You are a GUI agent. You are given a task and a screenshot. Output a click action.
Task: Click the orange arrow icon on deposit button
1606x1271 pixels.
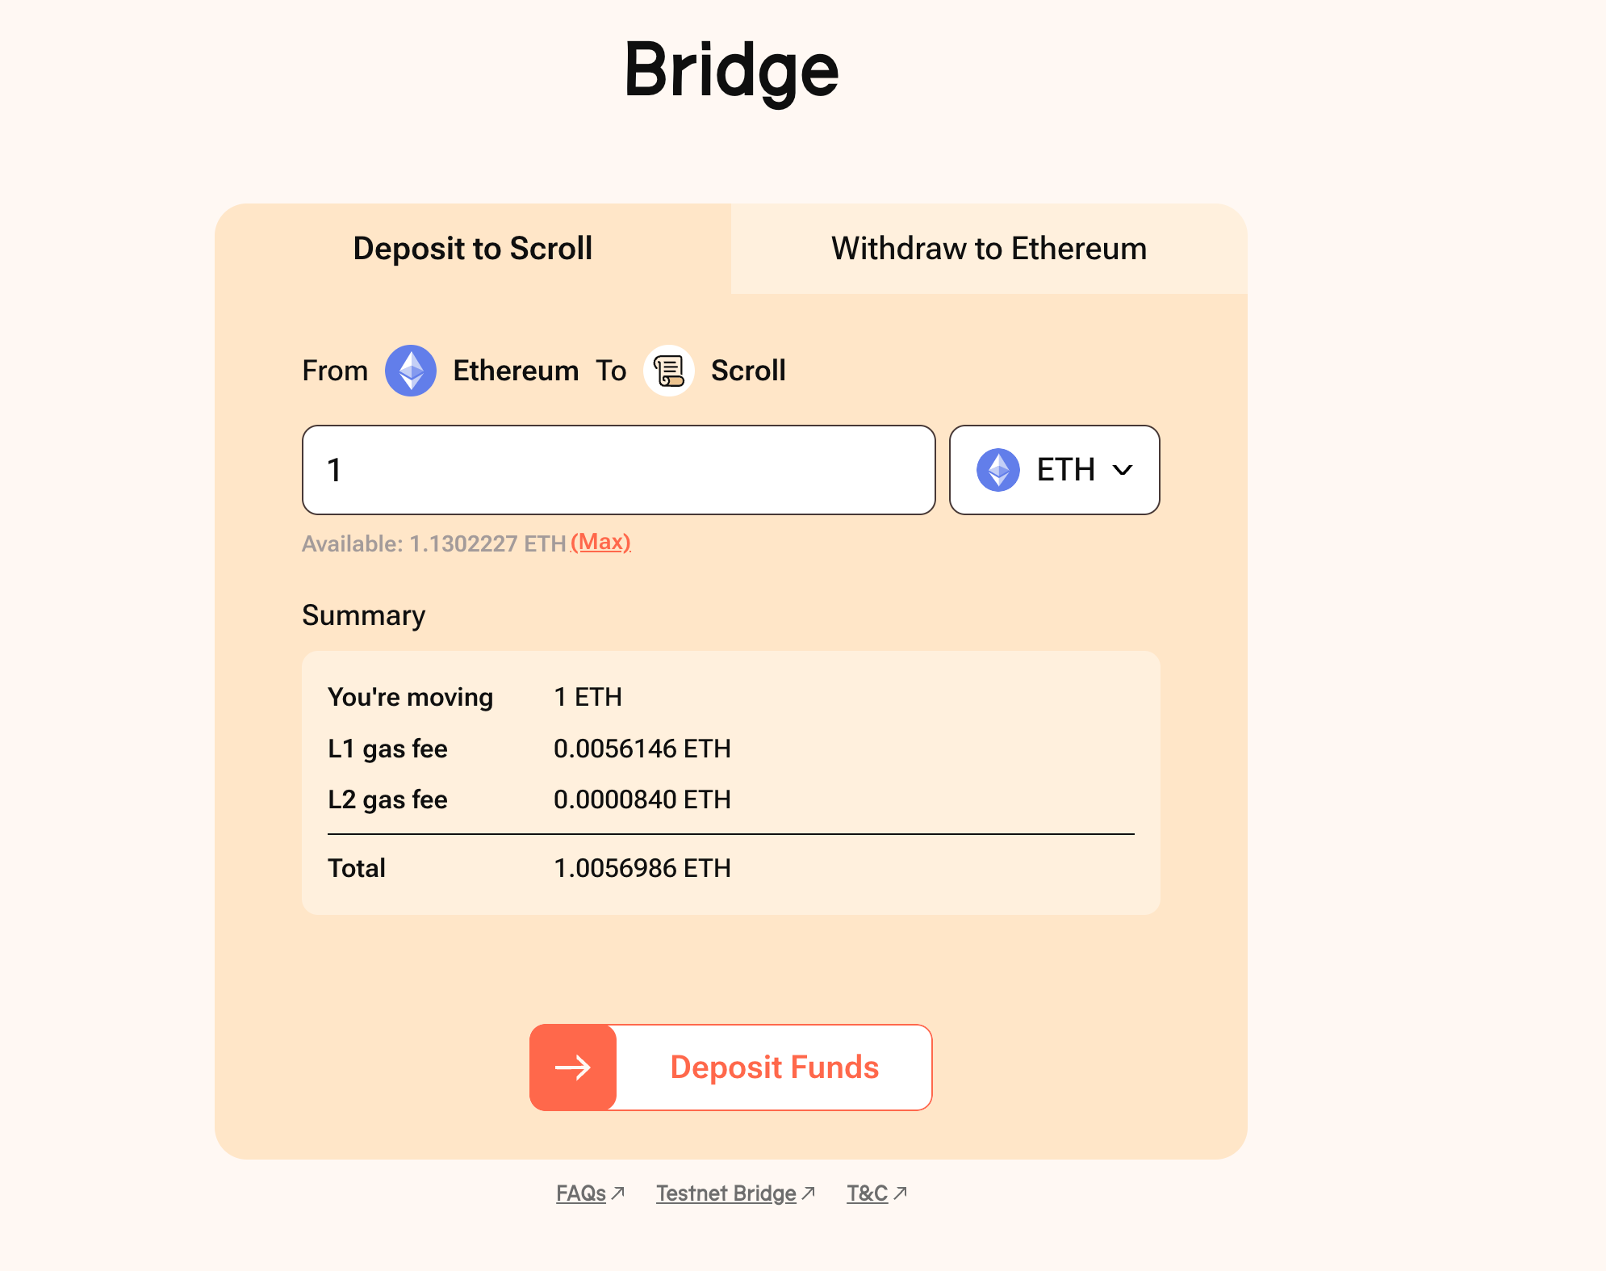(573, 1068)
